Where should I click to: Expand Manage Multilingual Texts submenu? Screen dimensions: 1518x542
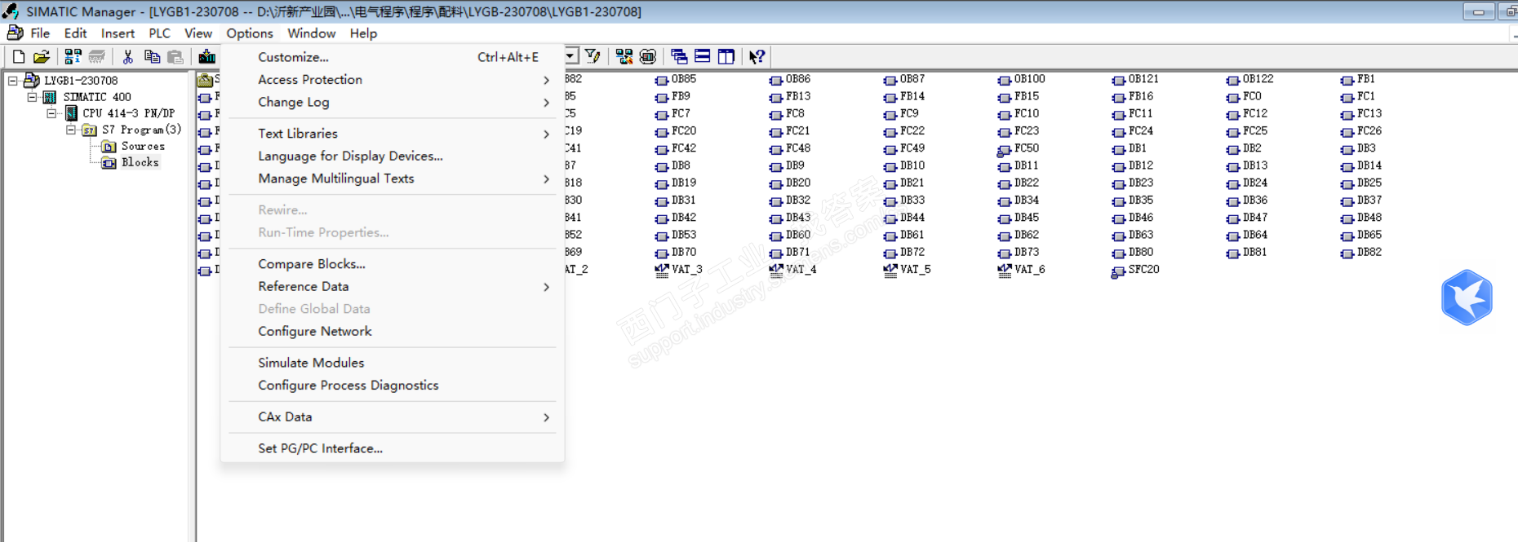click(547, 178)
